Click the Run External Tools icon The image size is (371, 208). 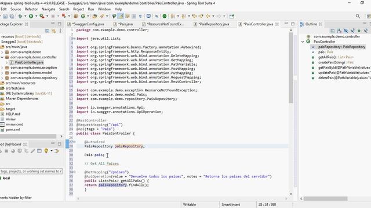pyautogui.click(x=42, y=16)
